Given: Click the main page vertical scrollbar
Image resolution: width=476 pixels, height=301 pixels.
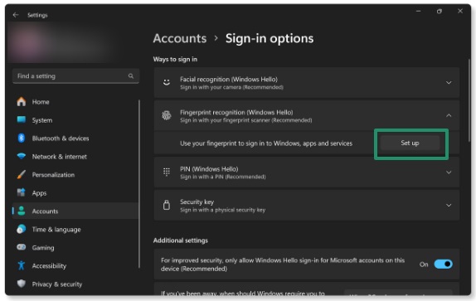Looking at the screenshot, I should coord(469,100).
